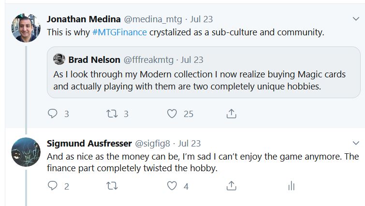View analytics for Sigmund Ausfresser's tweet
This screenshot has width=365, height=206.
coord(291,186)
